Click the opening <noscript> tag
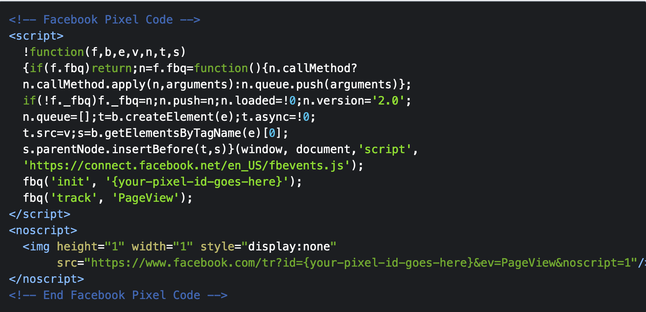Viewport: 646px width, 312px height. coord(43,230)
